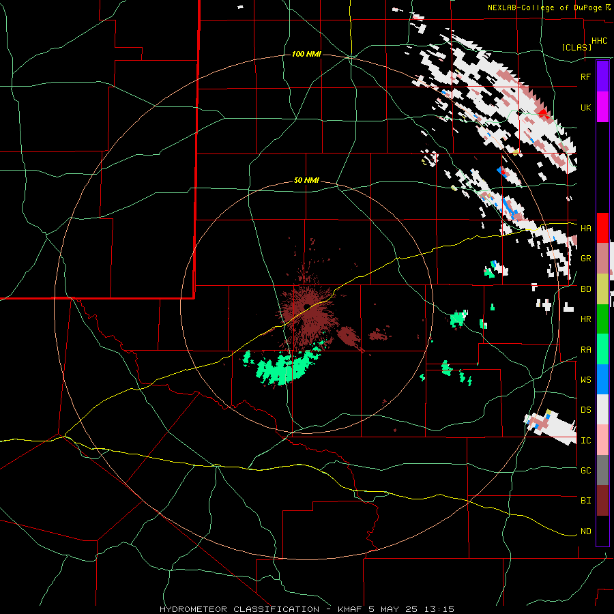Click the RF legend label
This screenshot has height=614, width=614.
click(585, 76)
